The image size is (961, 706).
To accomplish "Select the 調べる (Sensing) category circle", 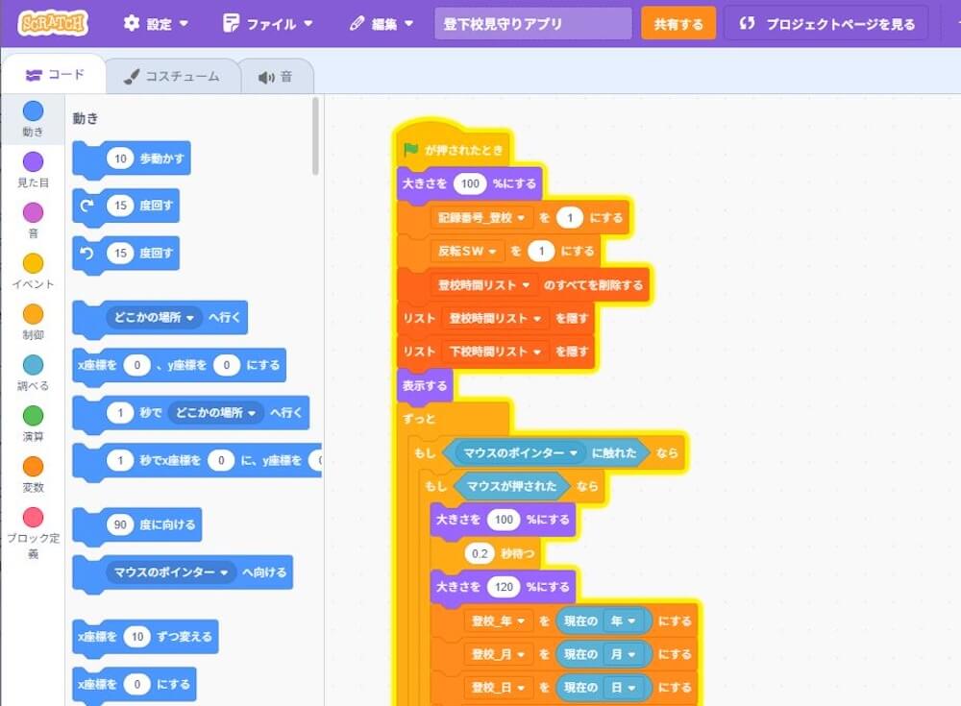I will click(x=33, y=365).
